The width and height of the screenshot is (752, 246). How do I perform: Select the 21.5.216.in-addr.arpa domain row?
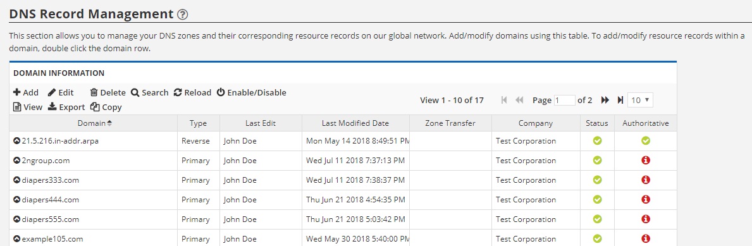click(x=343, y=141)
